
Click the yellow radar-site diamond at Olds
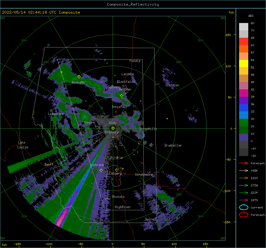pos(113,128)
